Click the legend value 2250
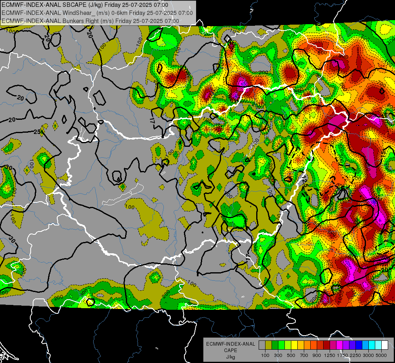395x363 pixels. 355,355
